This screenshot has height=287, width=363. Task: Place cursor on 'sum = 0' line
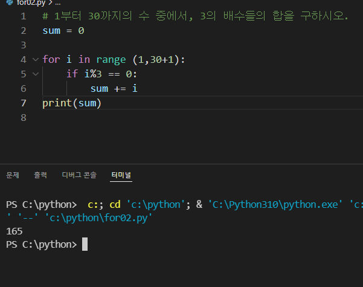63,31
